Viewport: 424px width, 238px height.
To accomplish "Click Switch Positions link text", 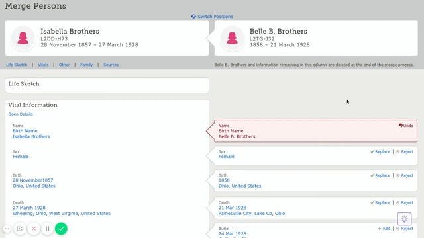I will [x=215, y=17].
